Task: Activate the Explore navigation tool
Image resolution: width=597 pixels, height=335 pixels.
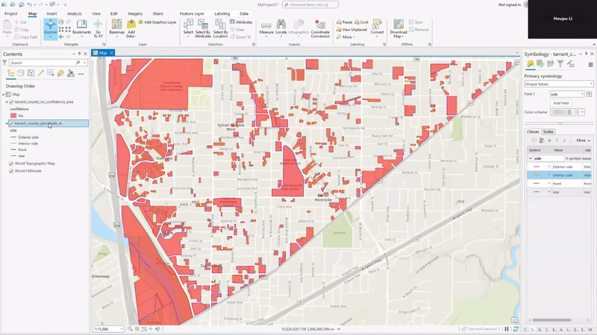Action: [x=51, y=29]
